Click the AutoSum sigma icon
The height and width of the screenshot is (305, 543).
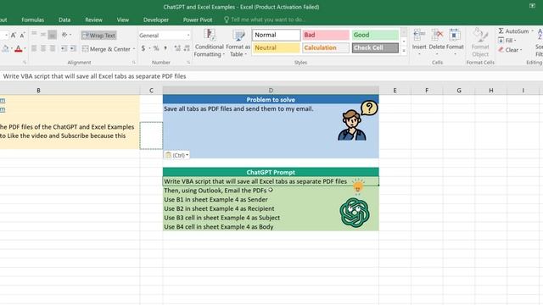tap(501, 31)
